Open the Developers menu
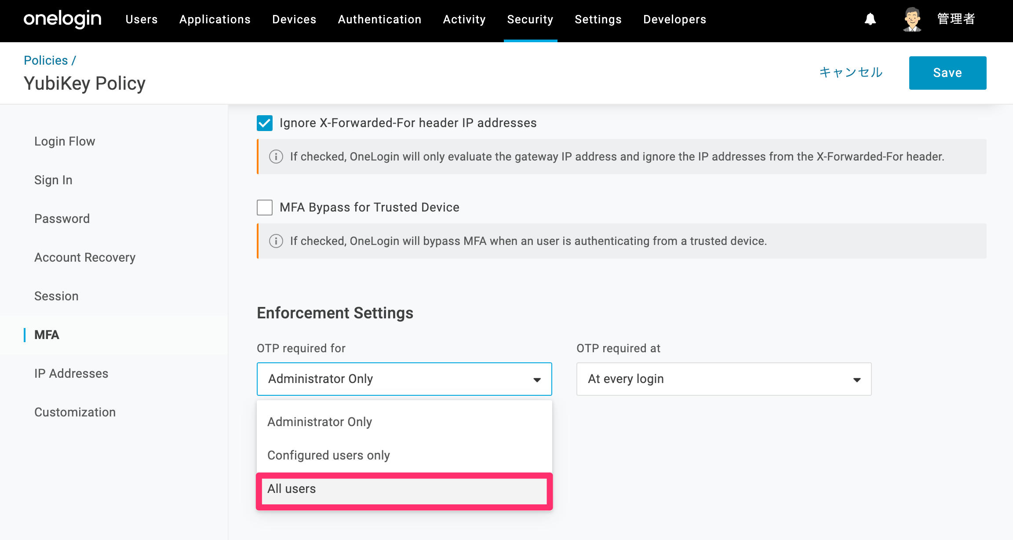1013x540 pixels. tap(675, 19)
